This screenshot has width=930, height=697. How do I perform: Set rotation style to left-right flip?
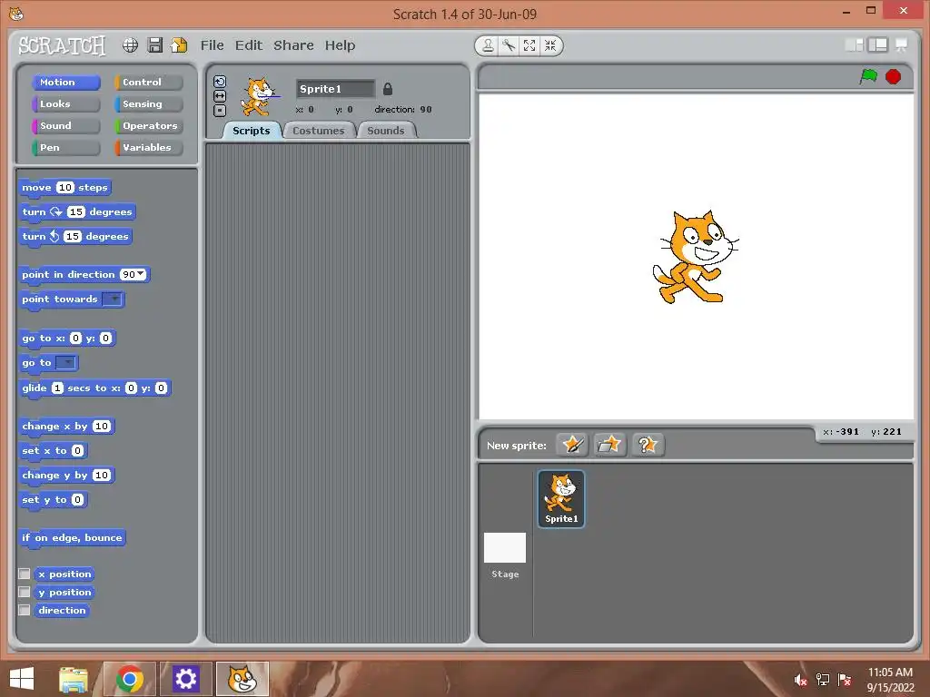[220, 96]
